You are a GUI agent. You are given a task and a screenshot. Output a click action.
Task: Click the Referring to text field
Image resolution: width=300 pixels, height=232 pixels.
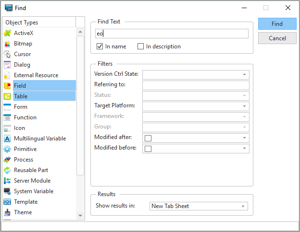tap(196, 85)
